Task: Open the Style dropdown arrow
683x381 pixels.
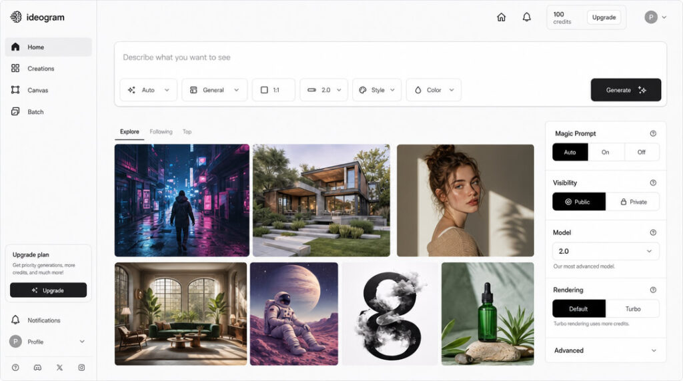Action: pyautogui.click(x=392, y=90)
